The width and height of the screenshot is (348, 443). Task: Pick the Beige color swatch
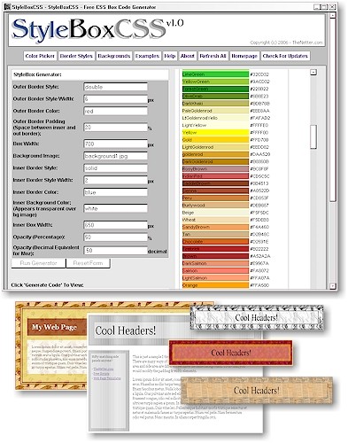[x=215, y=213]
